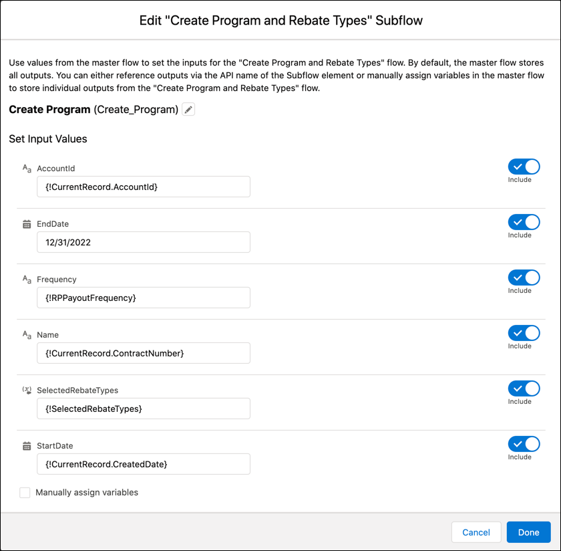
Task: Click the Name field containing CurrentRecord.ContractNumber
Action: pos(143,353)
